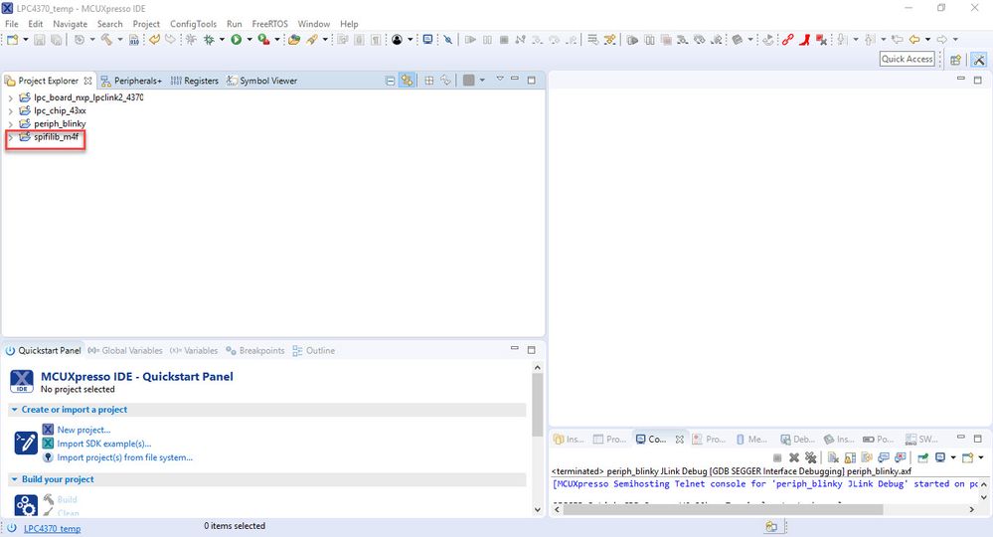Viewport: 993px width, 537px height.
Task: Click the LPC4370_temp link in status bar
Action: point(52,528)
